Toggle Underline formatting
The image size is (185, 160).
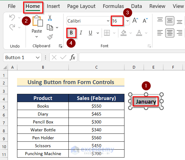point(90,33)
